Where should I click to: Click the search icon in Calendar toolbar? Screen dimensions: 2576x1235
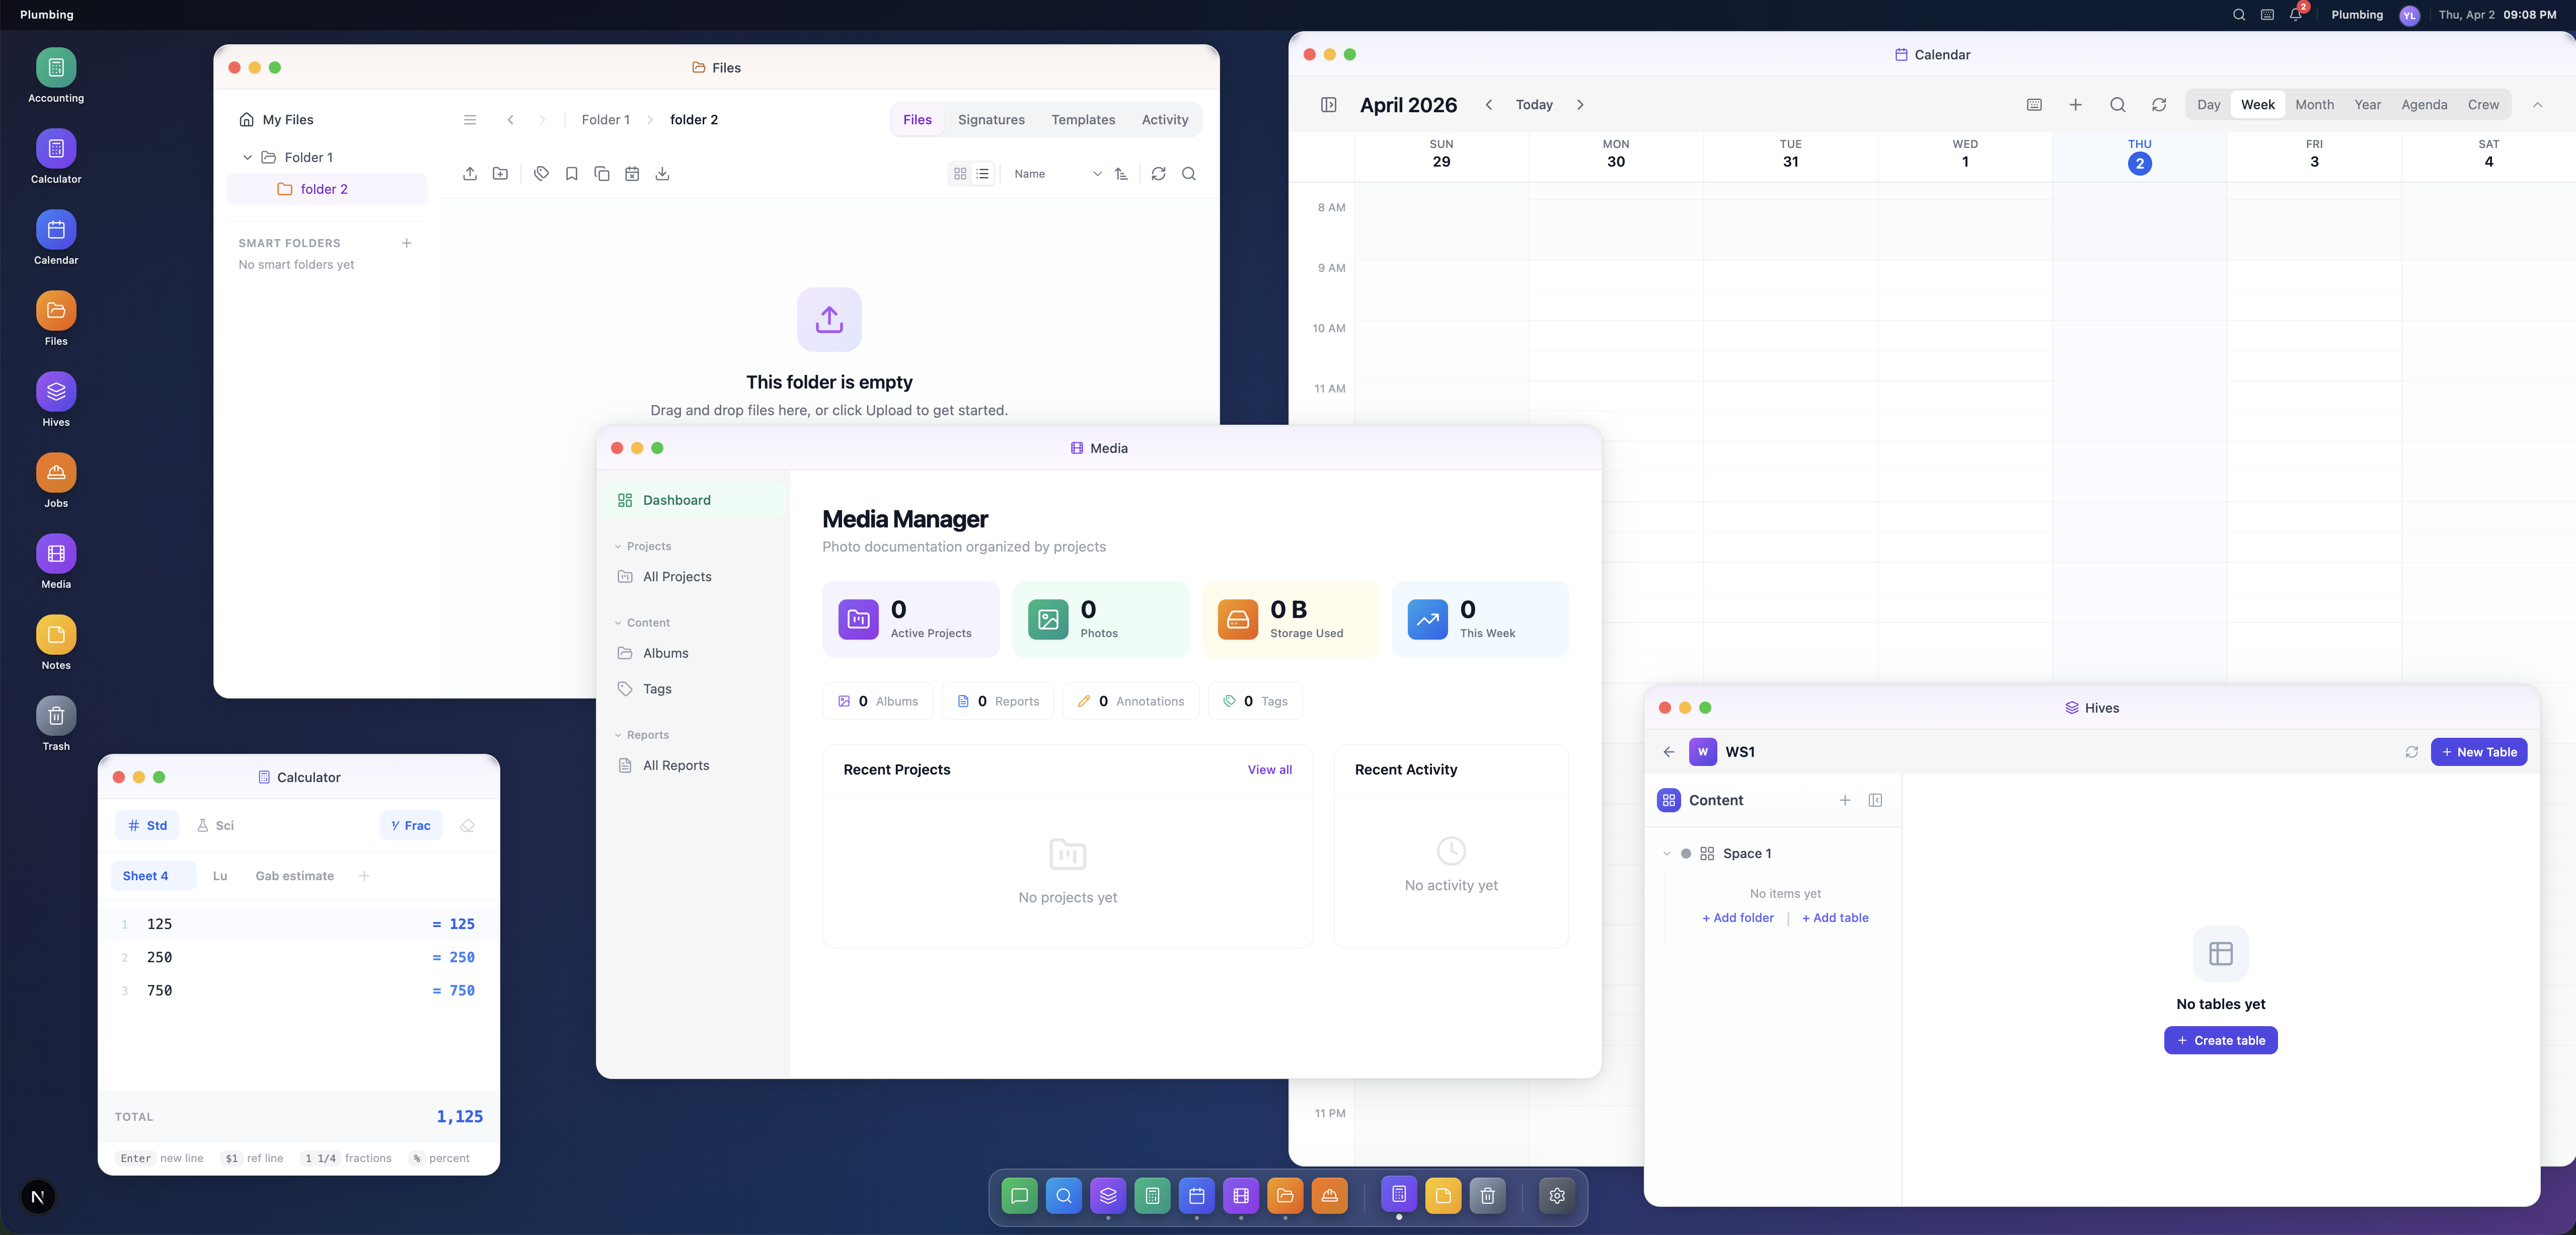pyautogui.click(x=2118, y=104)
